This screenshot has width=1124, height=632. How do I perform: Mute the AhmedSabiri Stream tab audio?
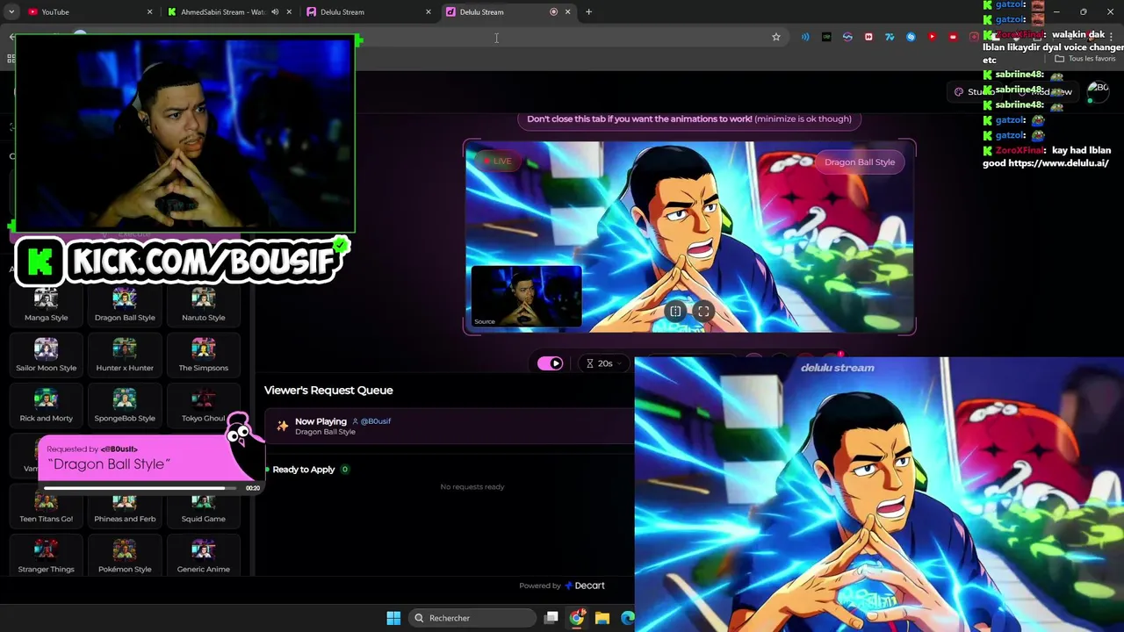click(276, 12)
